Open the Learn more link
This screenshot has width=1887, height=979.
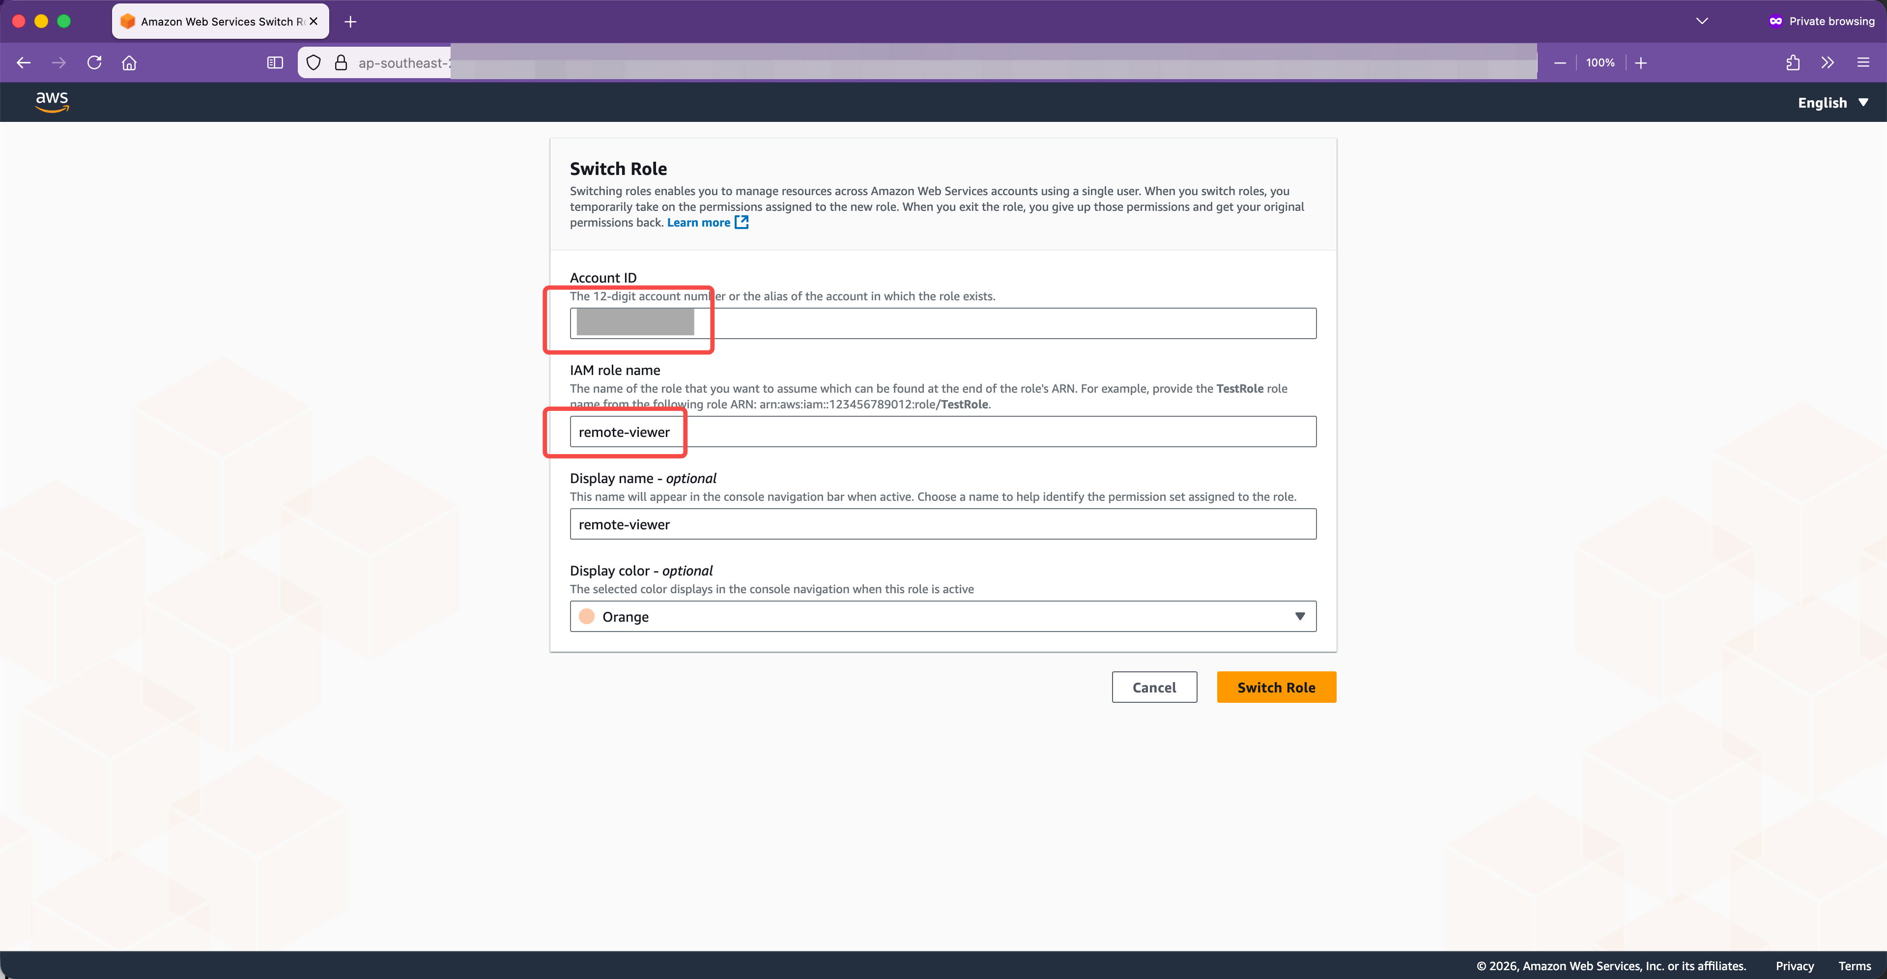click(699, 223)
